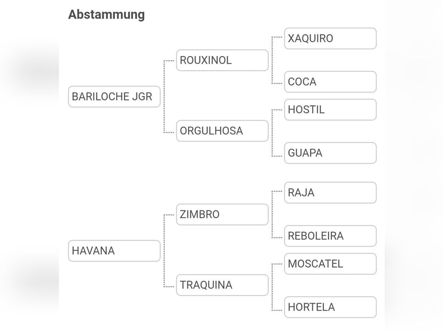Screen dimensions: 443x332
Task: Open the REBOLEIRA ancestor box
Action: click(x=330, y=236)
